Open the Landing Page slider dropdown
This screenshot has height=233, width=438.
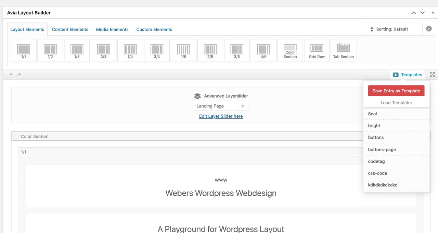(221, 106)
